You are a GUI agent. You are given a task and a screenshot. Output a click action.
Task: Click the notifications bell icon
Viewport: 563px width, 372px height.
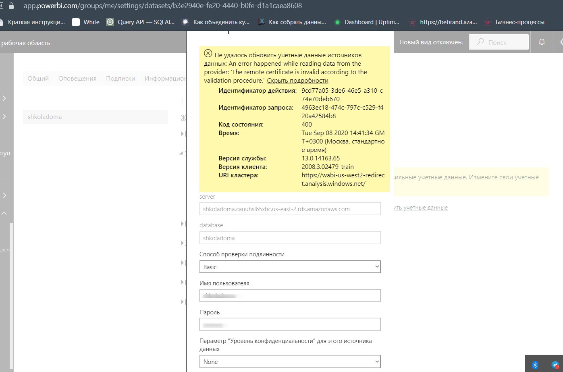click(x=542, y=42)
